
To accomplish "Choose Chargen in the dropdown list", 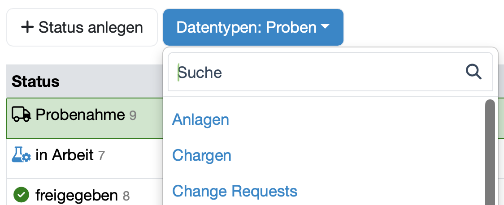I will click(x=202, y=155).
